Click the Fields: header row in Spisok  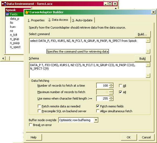pos(15,14)
